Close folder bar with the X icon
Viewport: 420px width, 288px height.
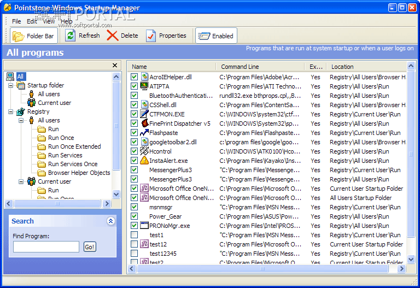(x=115, y=66)
